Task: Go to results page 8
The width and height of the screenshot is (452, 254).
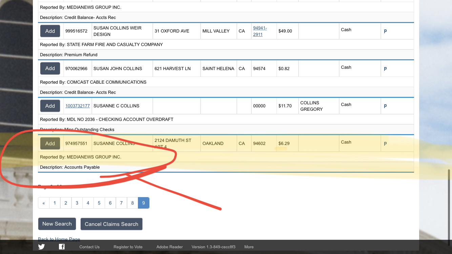Action: (x=132, y=203)
